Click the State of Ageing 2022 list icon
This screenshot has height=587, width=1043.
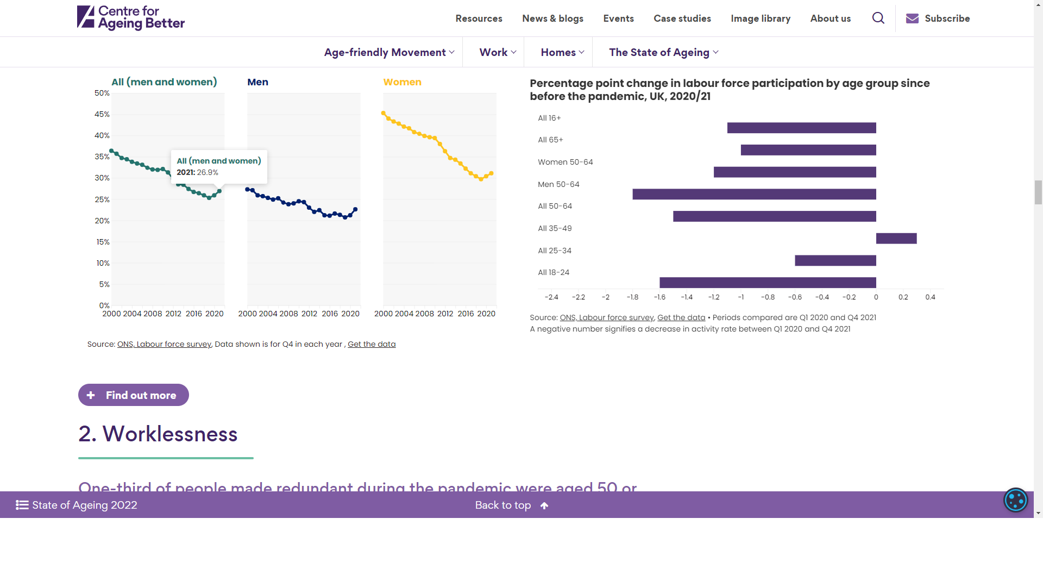(22, 505)
